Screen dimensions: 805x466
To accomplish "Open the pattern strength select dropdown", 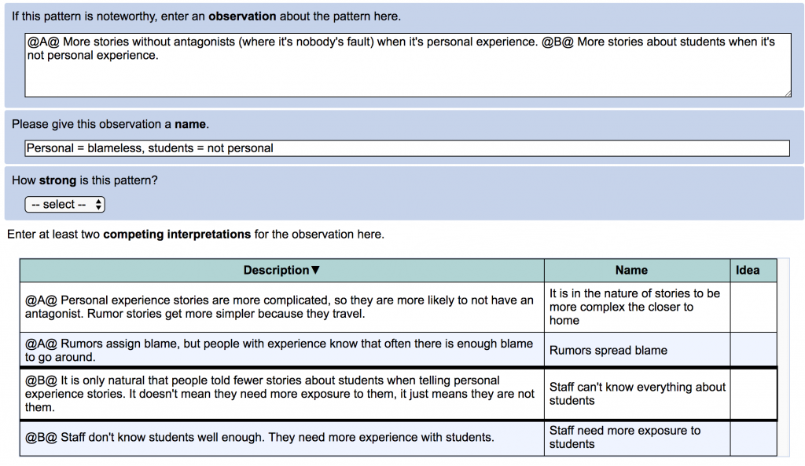I will (65, 205).
